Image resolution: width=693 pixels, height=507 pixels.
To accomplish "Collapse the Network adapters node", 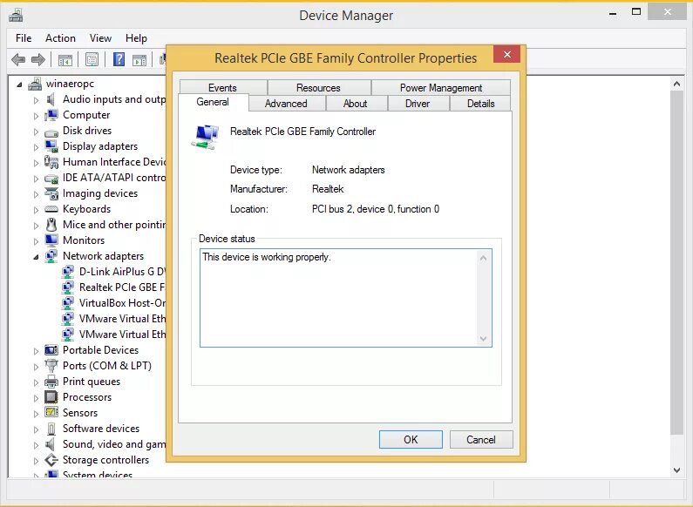I will point(36,257).
